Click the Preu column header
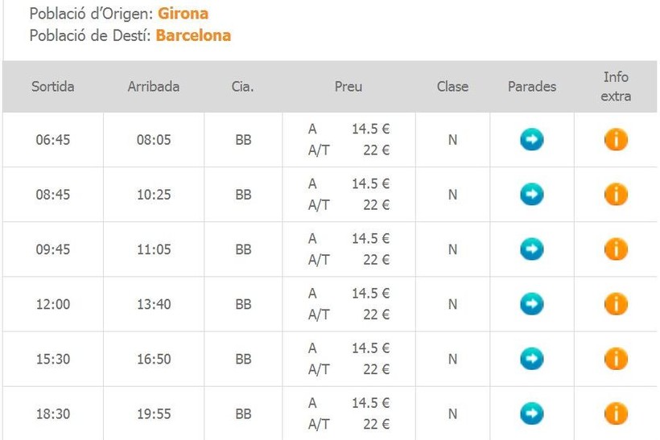This screenshot has width=660, height=440. 349,87
